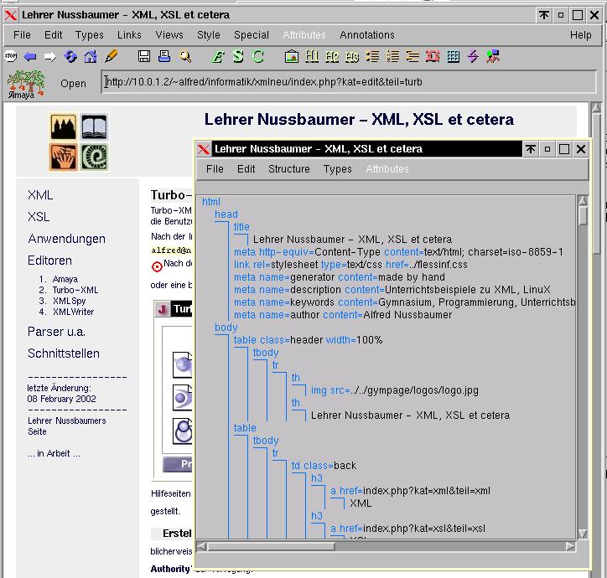Toggle editor mode with the pencil icon

pos(112,56)
